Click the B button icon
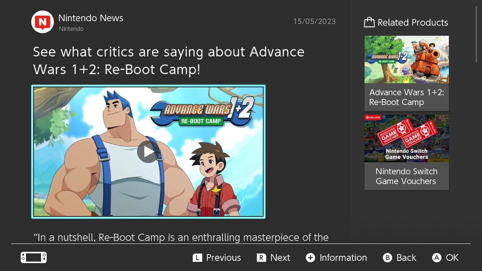The height and width of the screenshot is (271, 482). (x=387, y=257)
